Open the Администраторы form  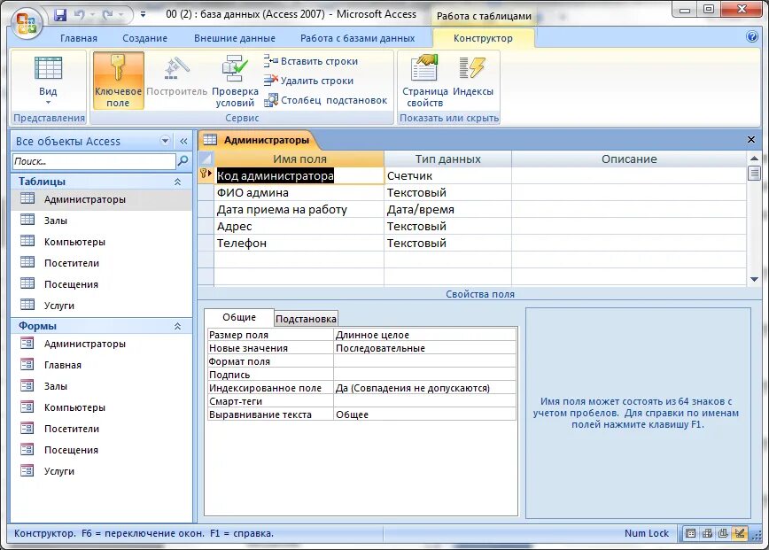coord(101,344)
